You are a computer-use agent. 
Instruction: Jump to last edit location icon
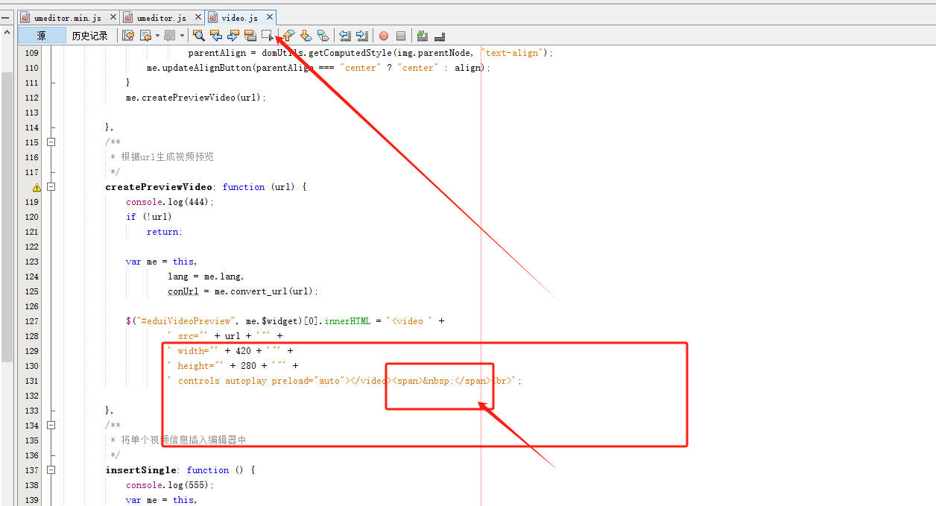(x=128, y=36)
